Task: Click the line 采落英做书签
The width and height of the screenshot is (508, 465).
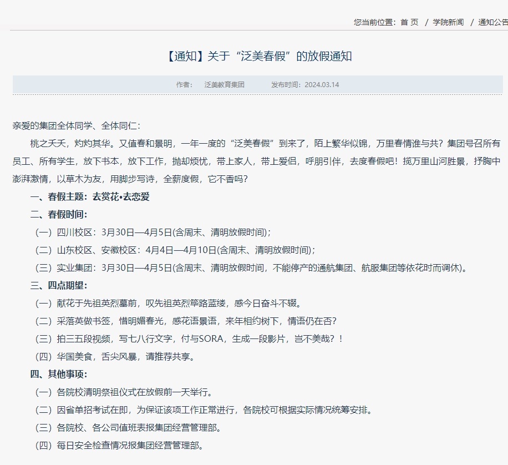Action: 186,321
